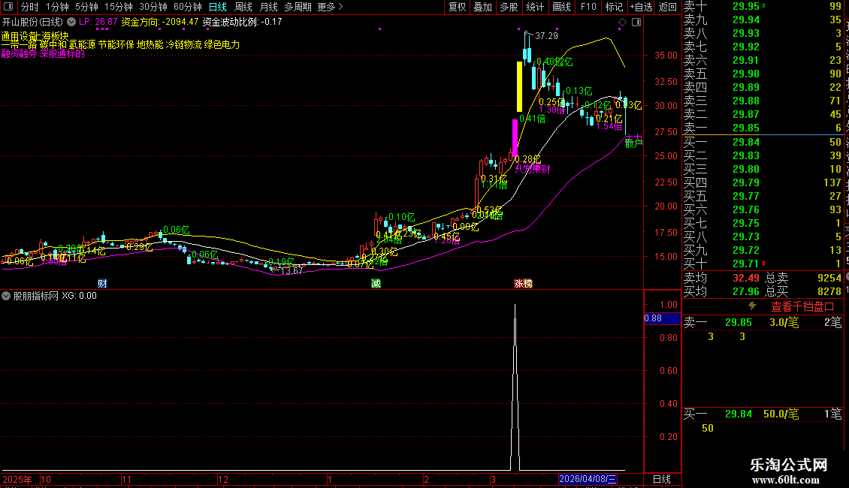Click the 涨榜 event marker on timeline
This screenshot has height=488, width=849.
click(523, 284)
